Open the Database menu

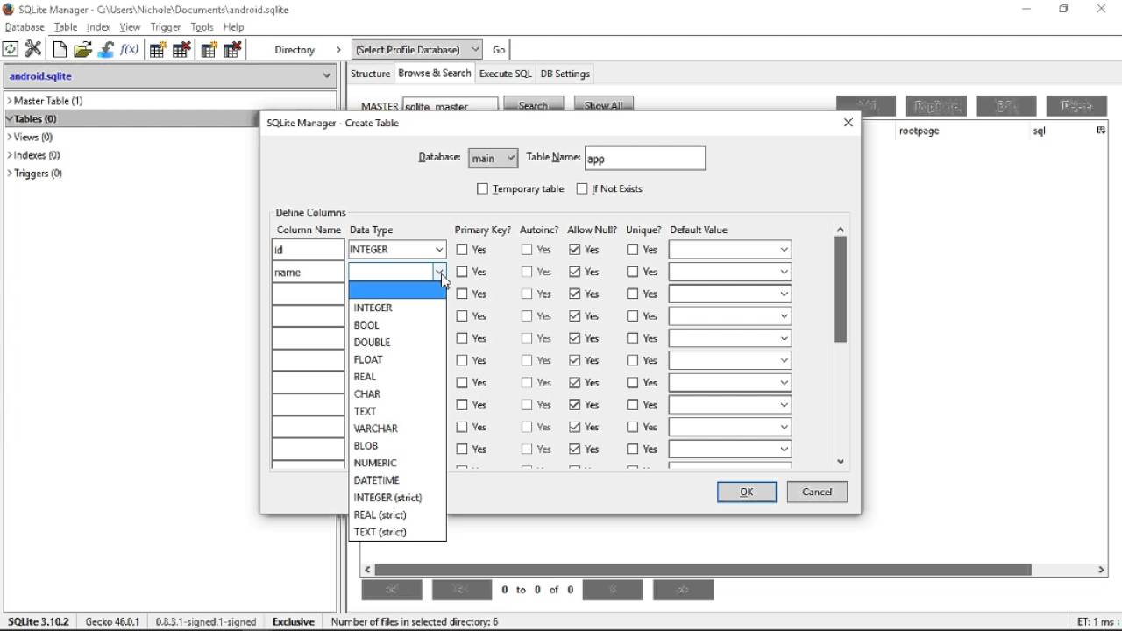25,27
